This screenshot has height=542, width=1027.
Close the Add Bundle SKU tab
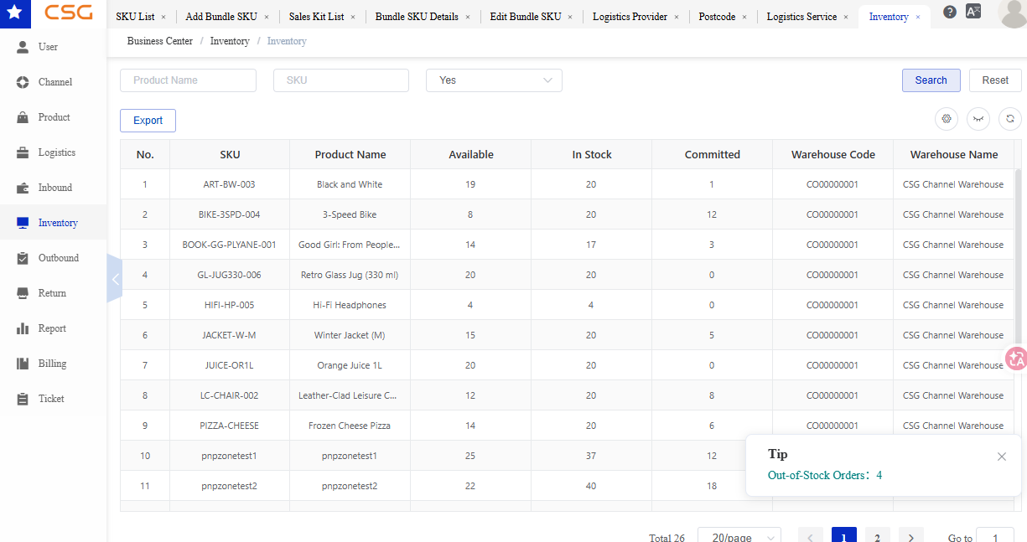pos(267,17)
